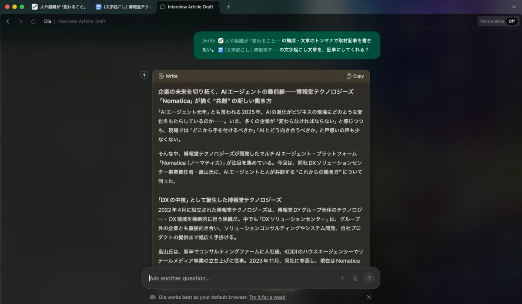522x304 pixels.
Task: Add an attachment with the plus icon in the chat box
Action: pos(342,278)
